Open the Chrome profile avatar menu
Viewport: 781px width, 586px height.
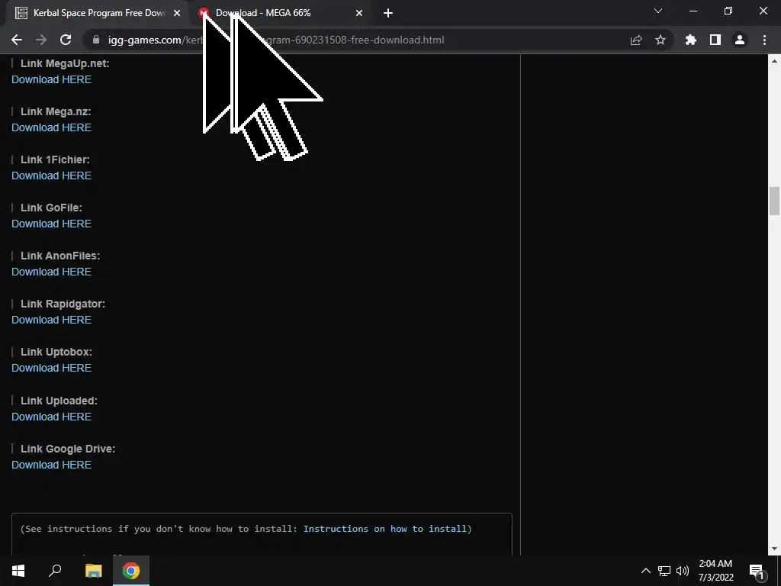click(740, 40)
